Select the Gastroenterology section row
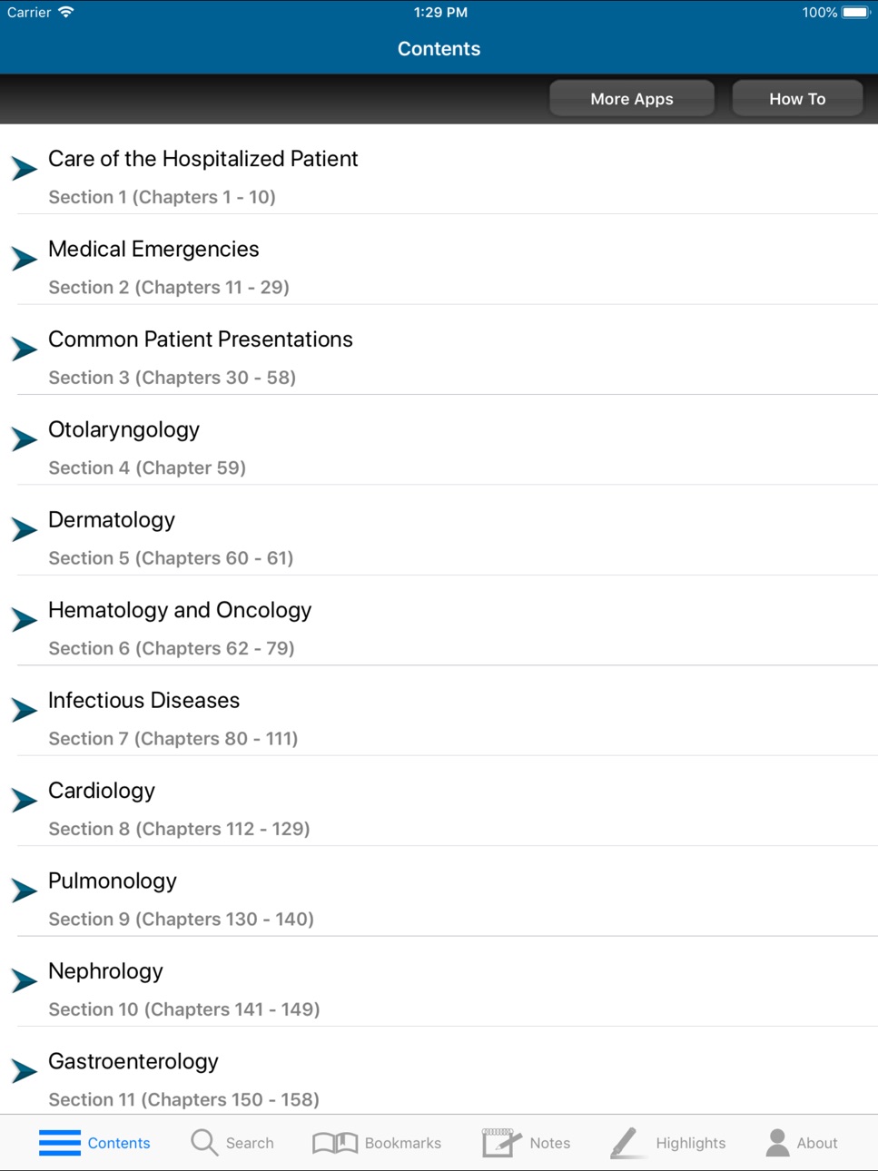This screenshot has width=878, height=1171. 439,1071
